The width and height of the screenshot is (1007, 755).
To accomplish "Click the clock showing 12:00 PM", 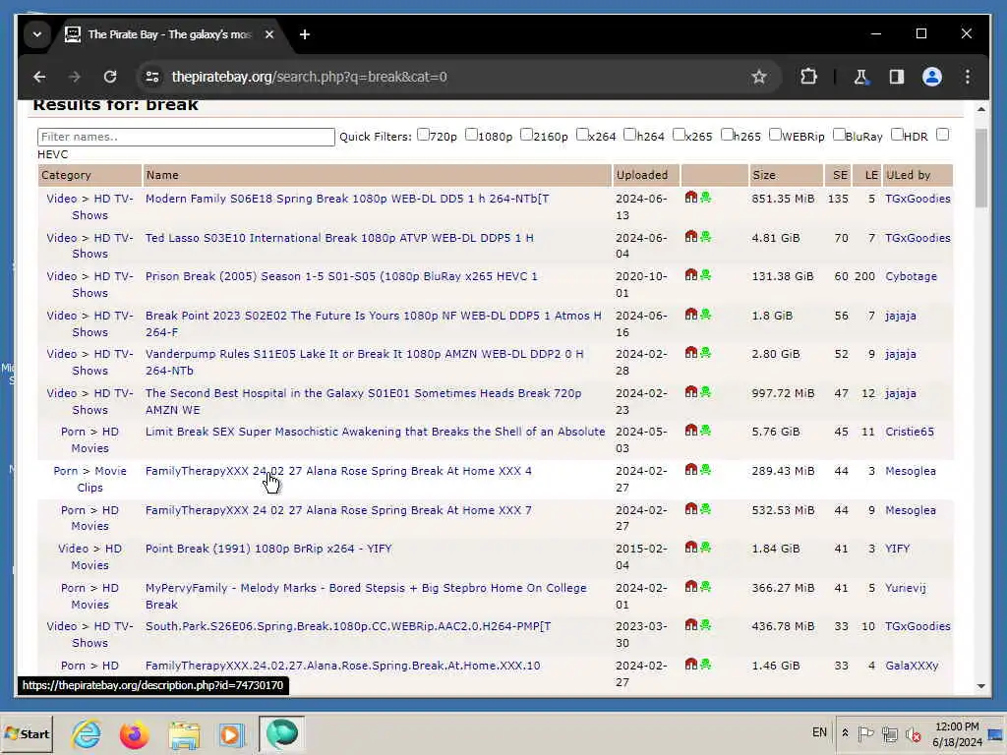I will [x=956, y=726].
